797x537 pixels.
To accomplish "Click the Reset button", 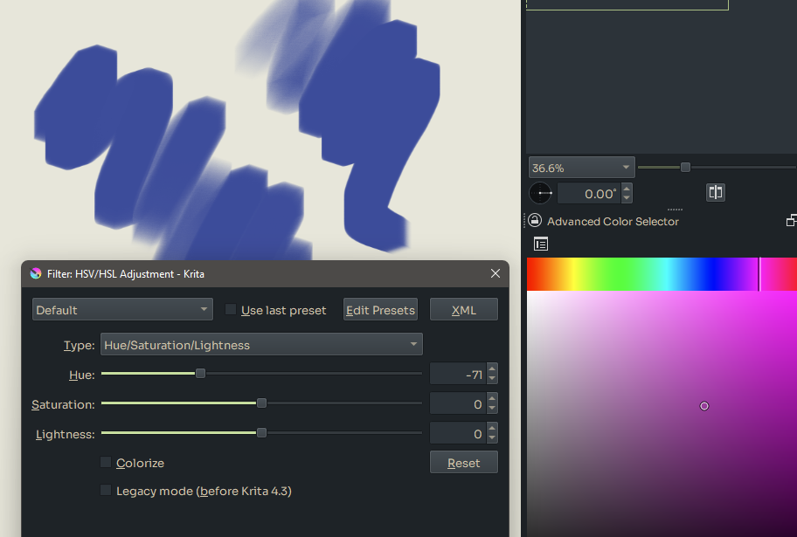I will [x=463, y=462].
